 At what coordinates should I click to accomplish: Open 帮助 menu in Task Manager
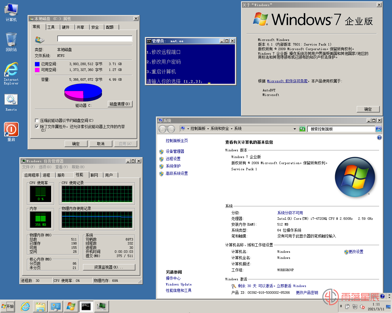click(78, 167)
